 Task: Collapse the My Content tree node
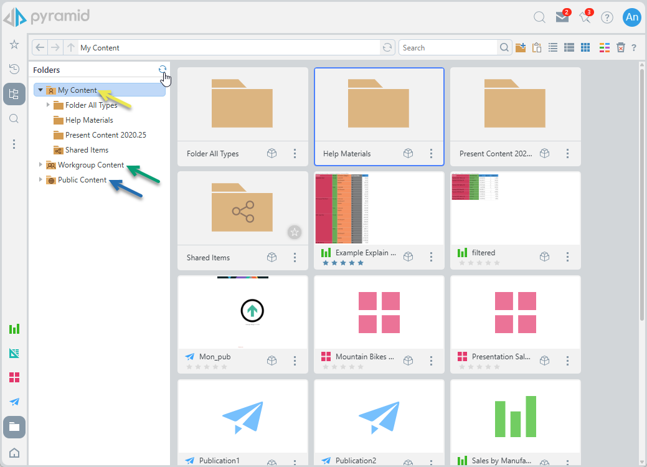pos(40,90)
